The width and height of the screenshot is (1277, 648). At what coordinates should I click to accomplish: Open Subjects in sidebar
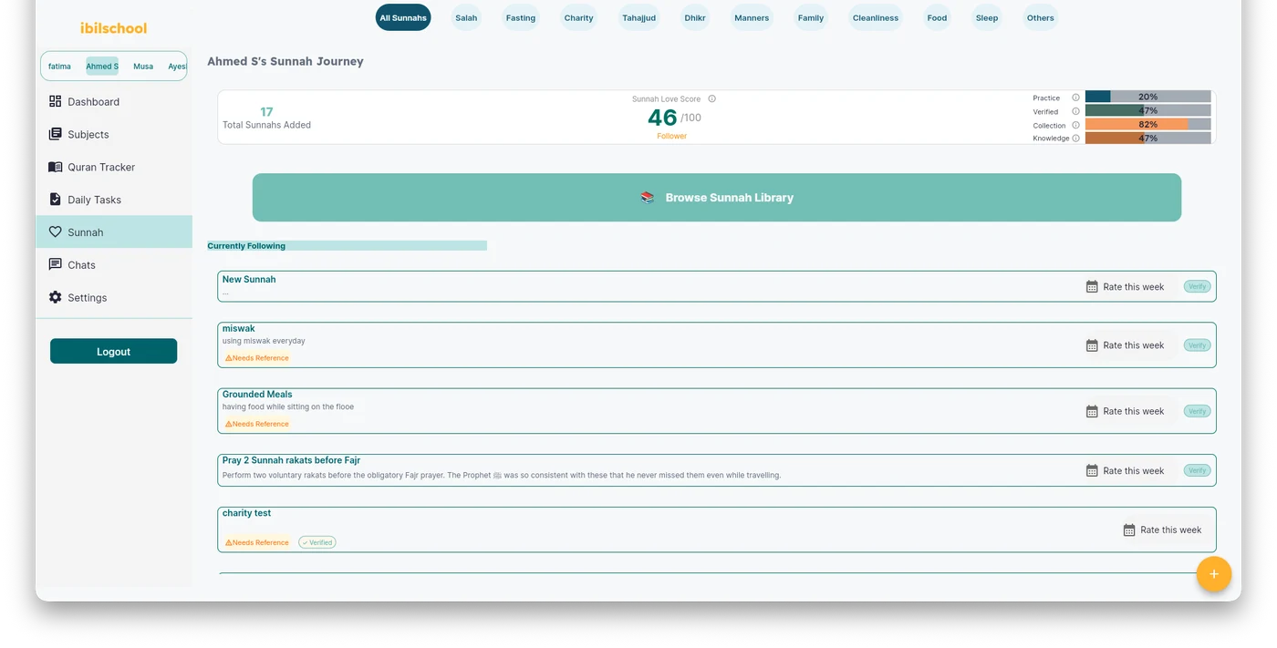[114, 134]
